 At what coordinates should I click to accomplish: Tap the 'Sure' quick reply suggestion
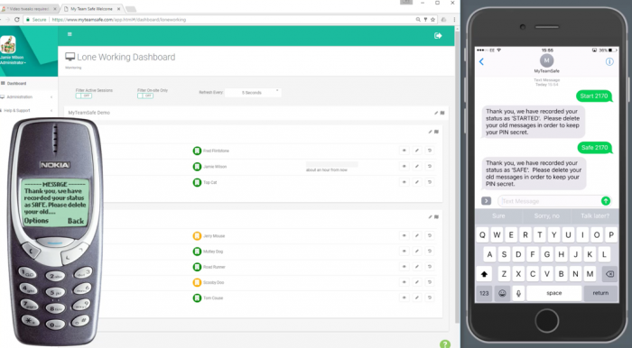tap(498, 216)
